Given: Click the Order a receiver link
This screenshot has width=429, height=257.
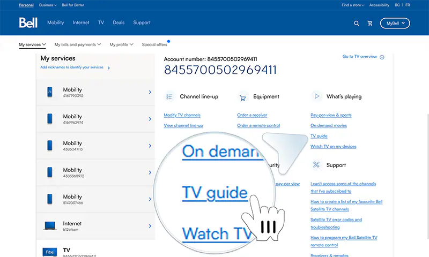Looking at the screenshot, I should point(252,115).
